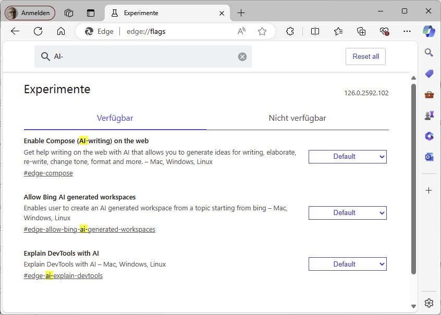This screenshot has height=315, width=441.
Task: Click the Read aloud icon in address bar
Action: pos(241,31)
